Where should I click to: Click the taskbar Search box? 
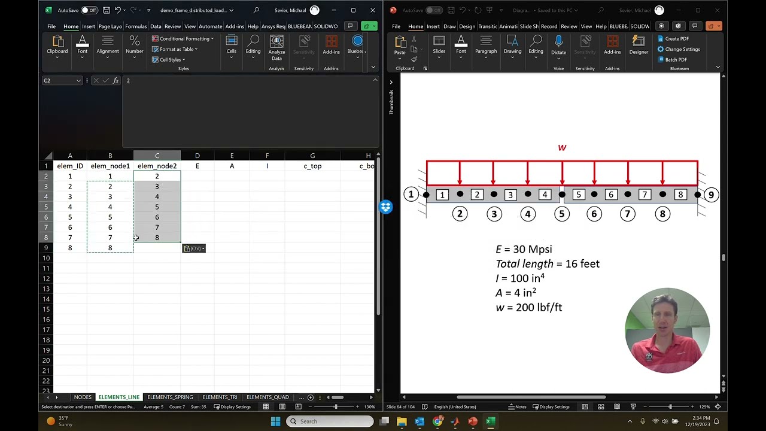(x=330, y=421)
